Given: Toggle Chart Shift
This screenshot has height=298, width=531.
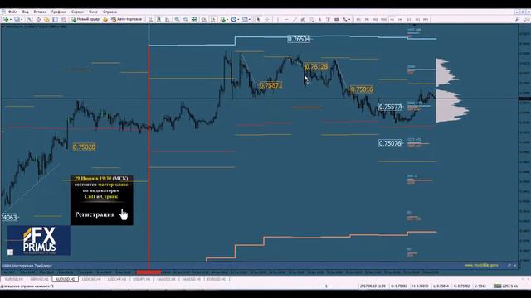Looking at the screenshot, I should [x=212, y=20].
